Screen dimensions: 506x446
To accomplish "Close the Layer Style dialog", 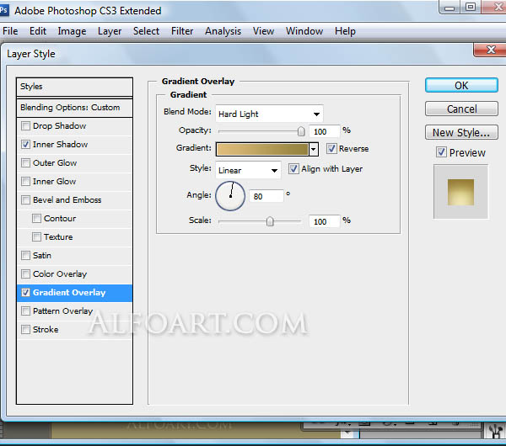I will pos(491,50).
